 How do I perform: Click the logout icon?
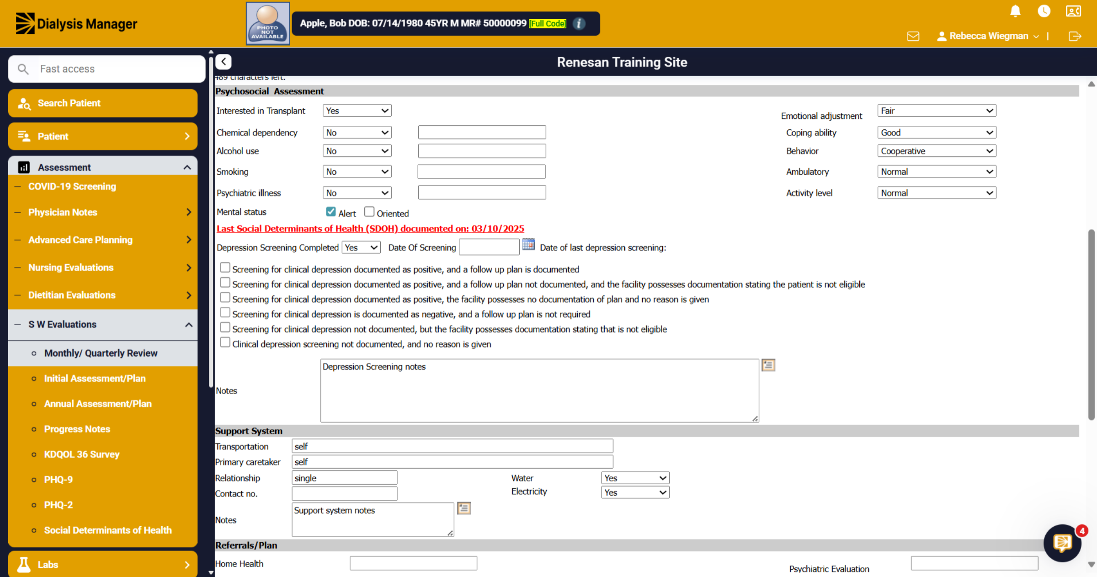1075,36
